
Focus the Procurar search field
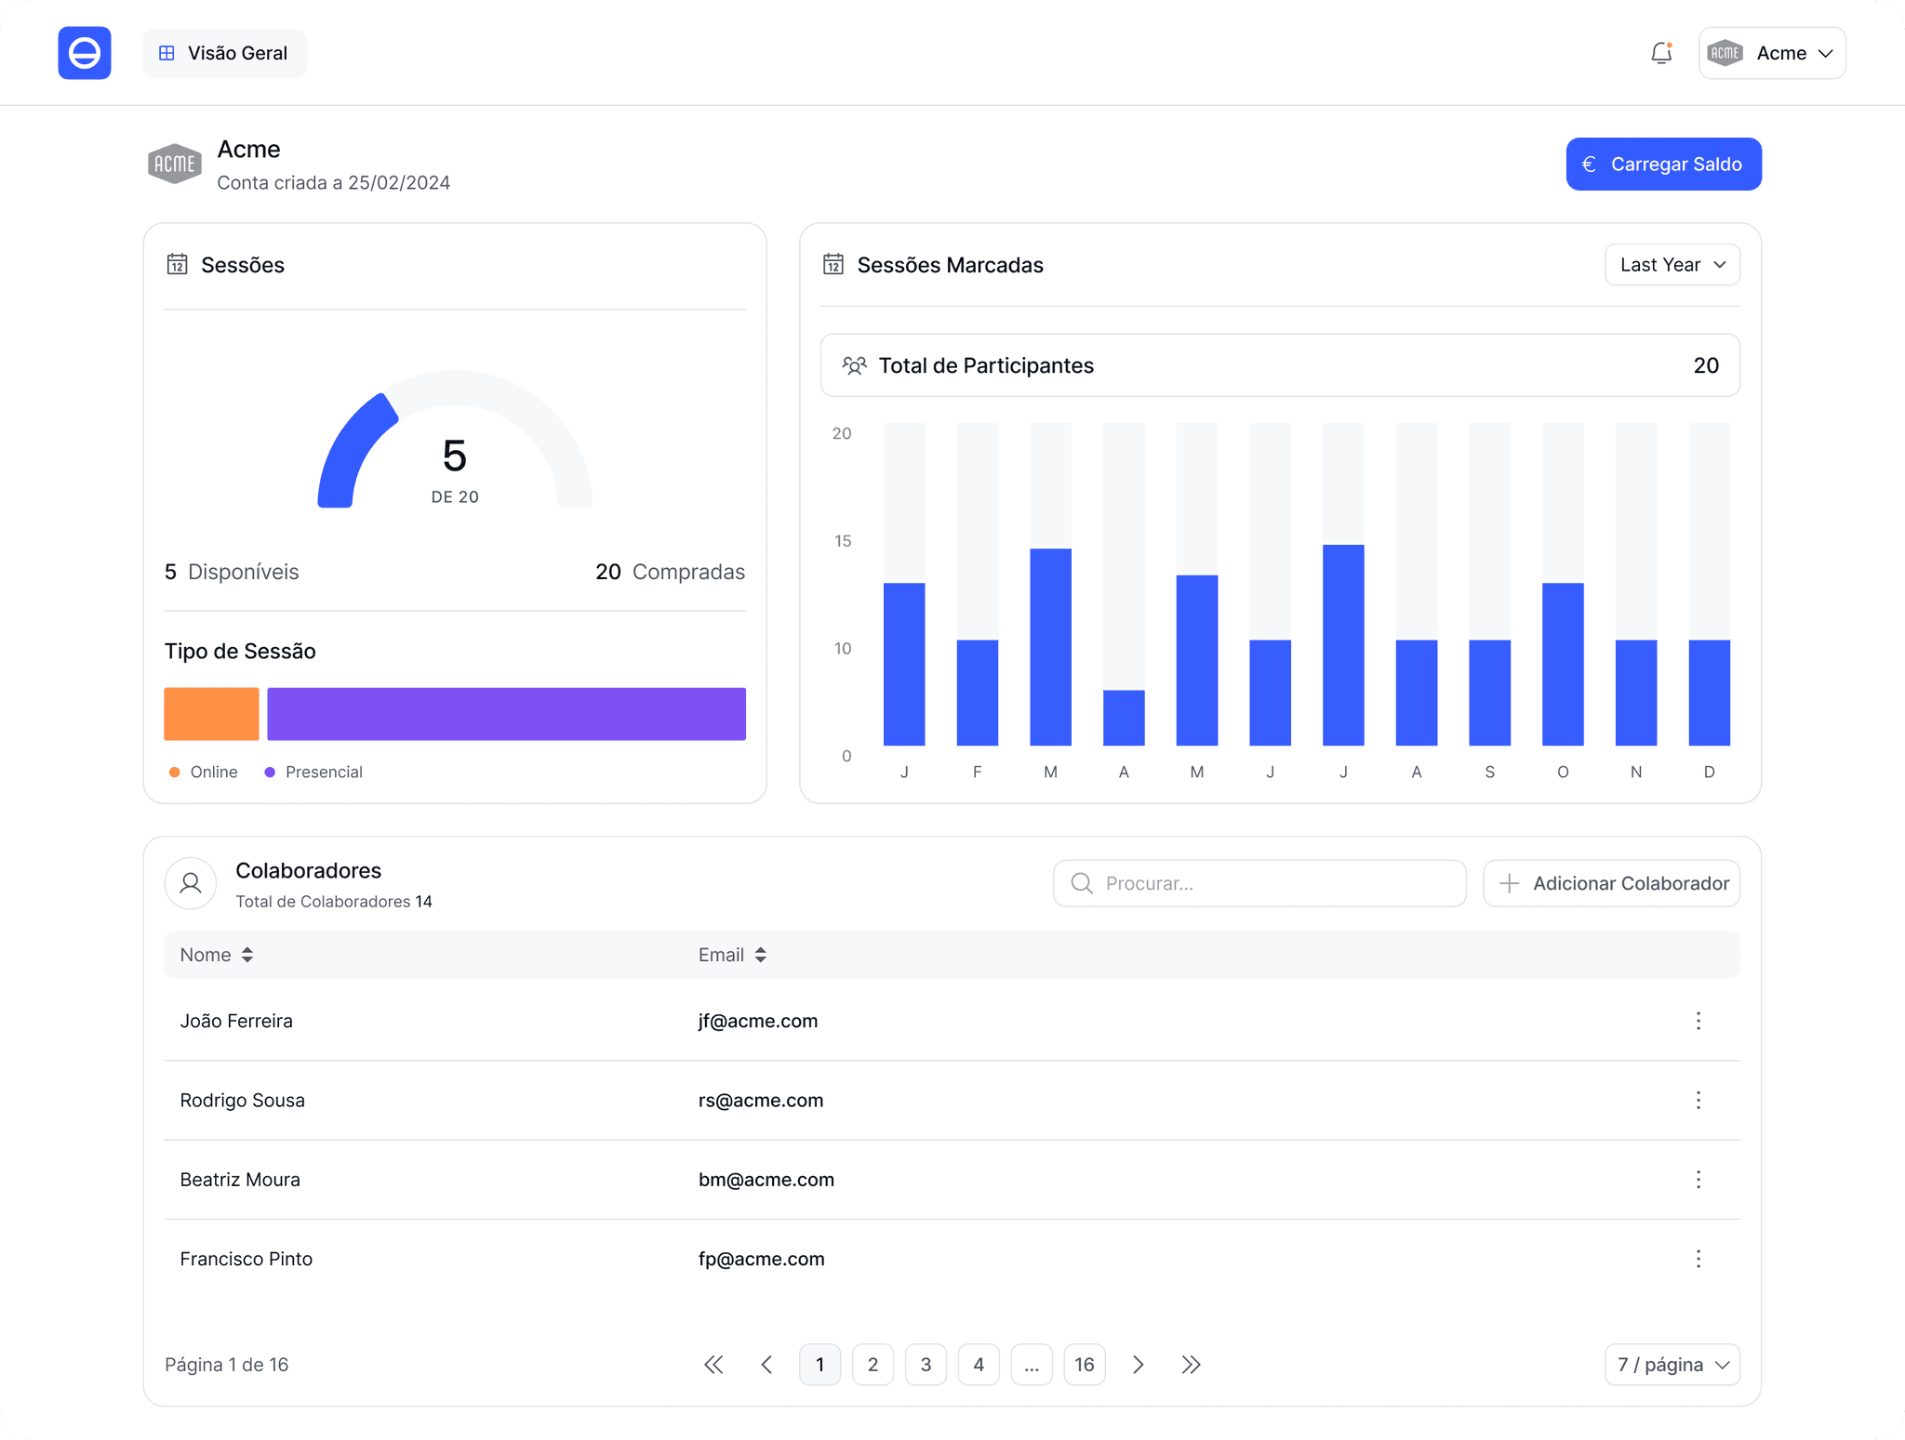1259,883
